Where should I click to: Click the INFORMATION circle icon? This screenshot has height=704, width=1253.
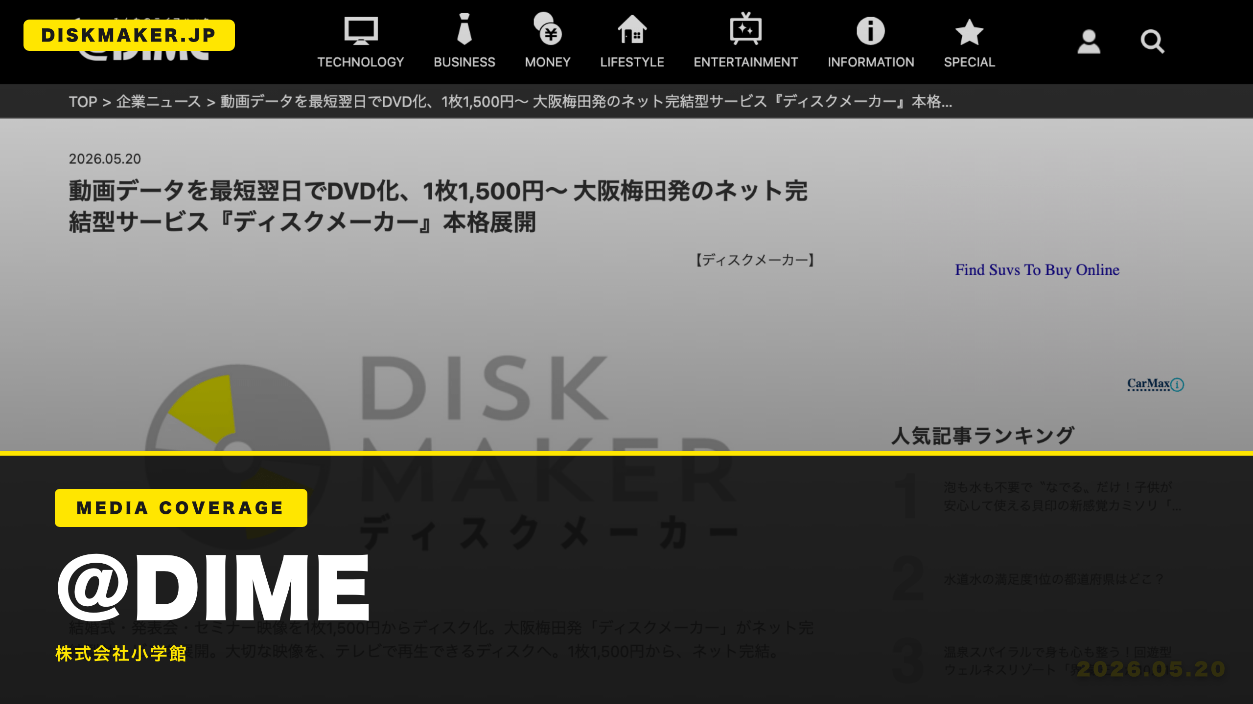click(x=871, y=31)
